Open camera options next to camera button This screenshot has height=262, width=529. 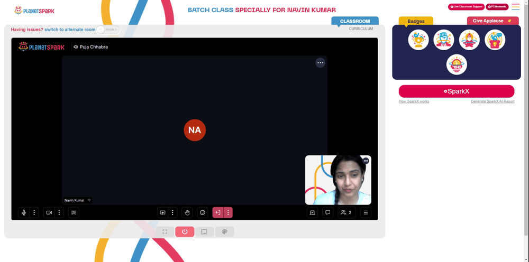59,212
